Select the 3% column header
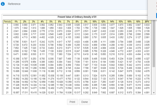 click(33, 22)
